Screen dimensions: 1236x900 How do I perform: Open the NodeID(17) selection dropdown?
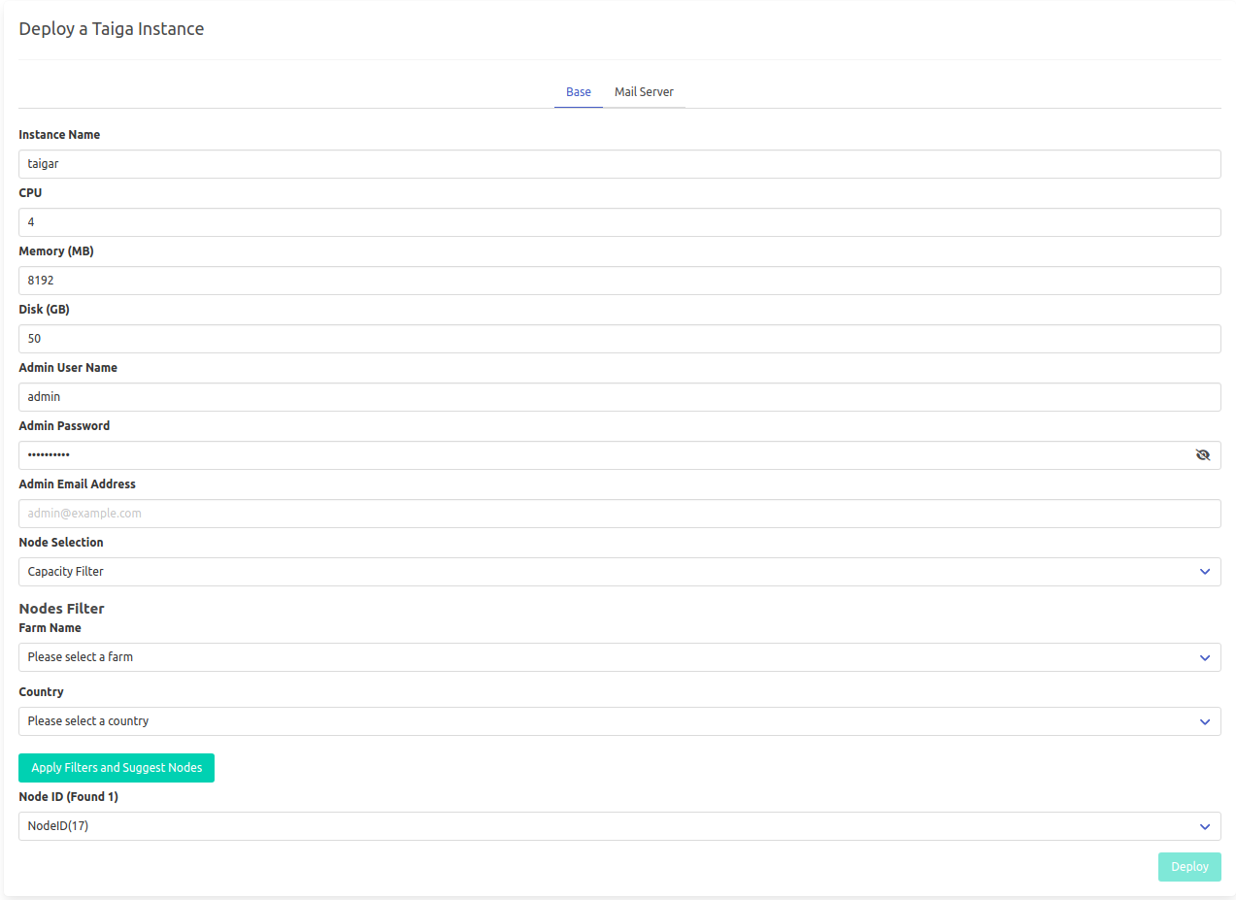602,826
